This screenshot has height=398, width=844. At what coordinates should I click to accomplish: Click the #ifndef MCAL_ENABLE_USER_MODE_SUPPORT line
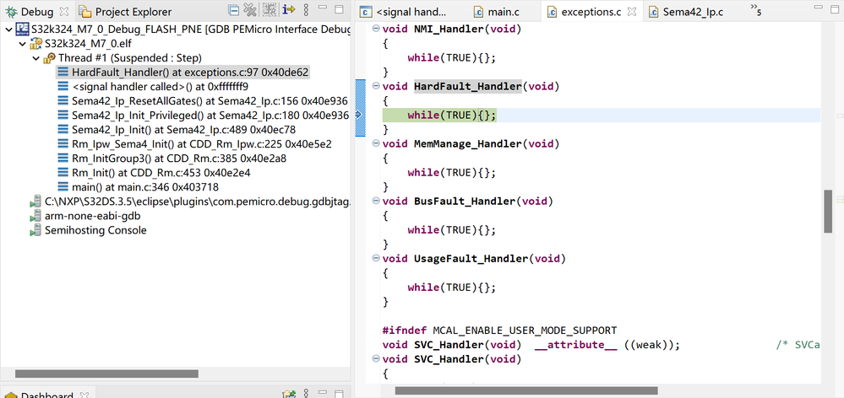499,331
